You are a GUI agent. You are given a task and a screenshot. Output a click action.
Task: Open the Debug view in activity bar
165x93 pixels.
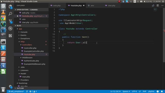10,28
